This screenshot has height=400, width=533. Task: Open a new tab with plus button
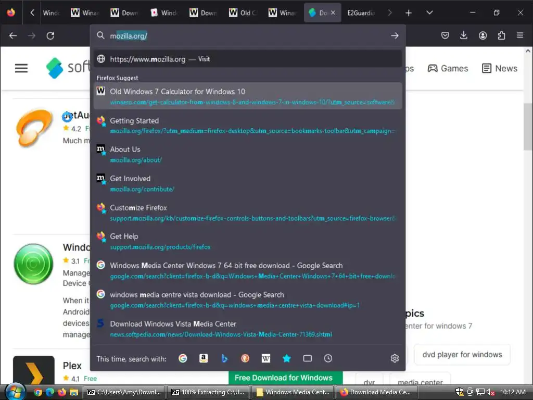coord(409,12)
